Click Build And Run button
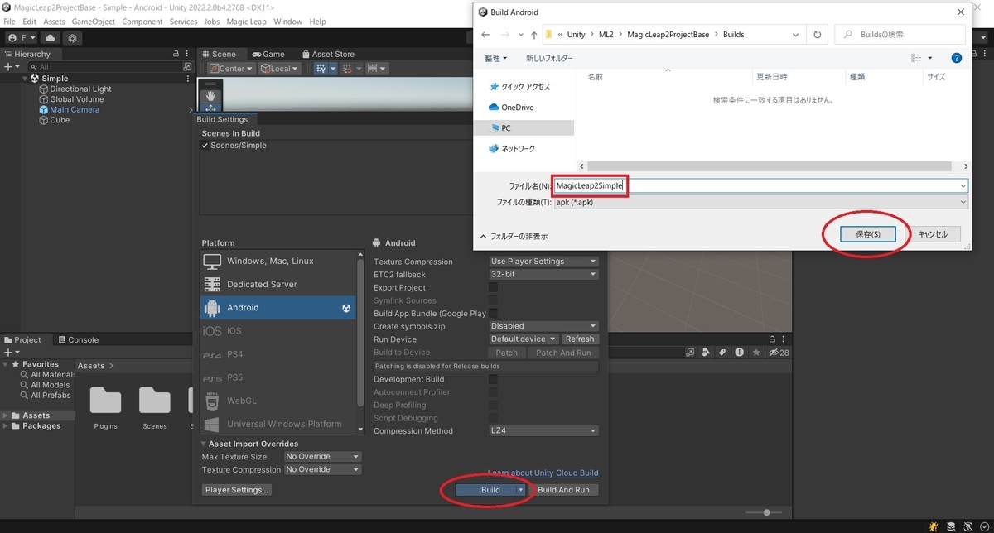This screenshot has width=994, height=533. (x=563, y=490)
